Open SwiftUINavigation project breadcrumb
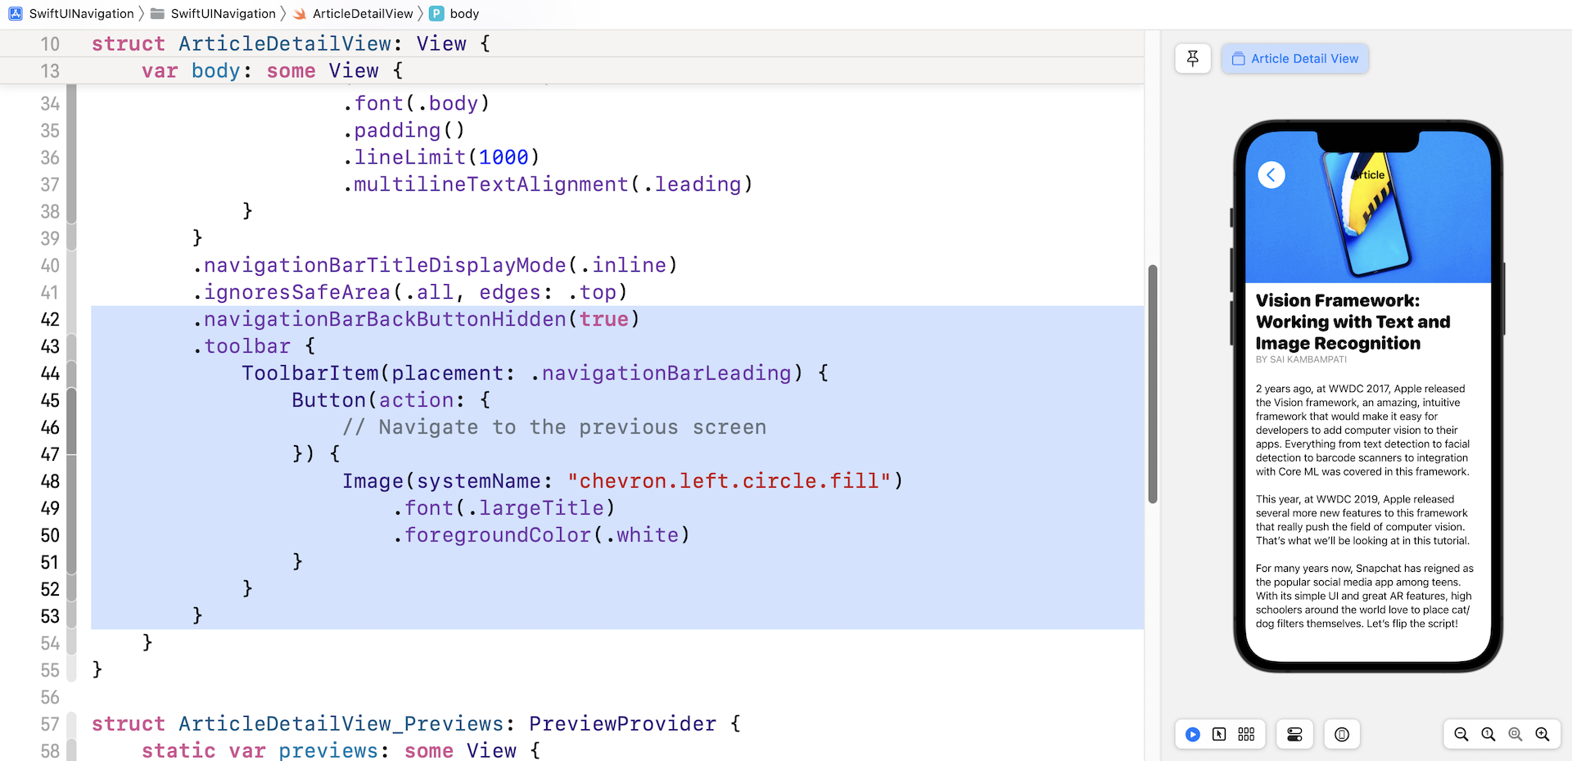 coord(72,13)
